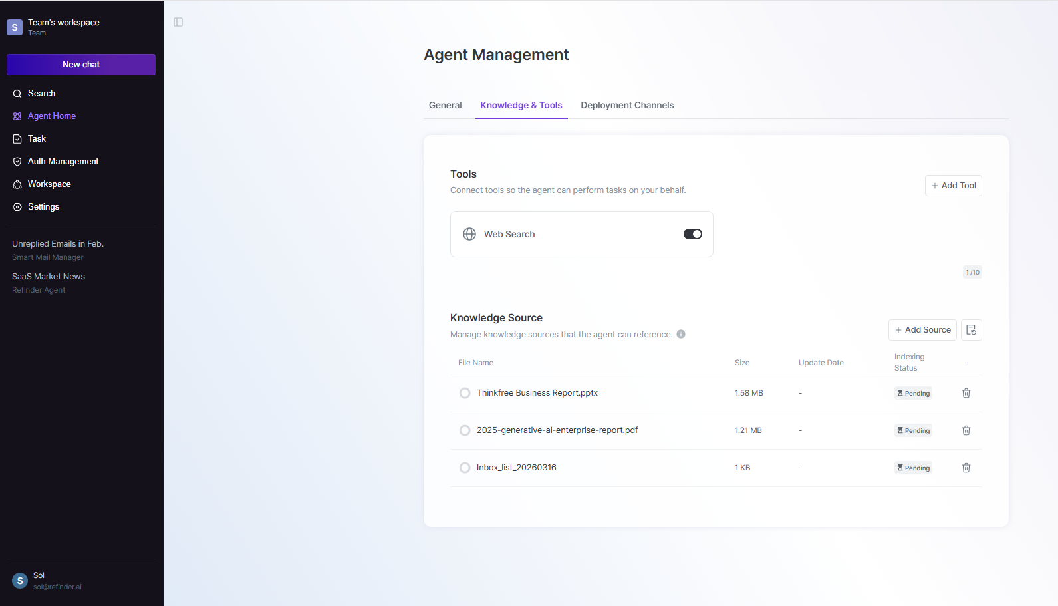
Task: Click Pending status for Inbox_list_20260316
Action: pos(913,468)
